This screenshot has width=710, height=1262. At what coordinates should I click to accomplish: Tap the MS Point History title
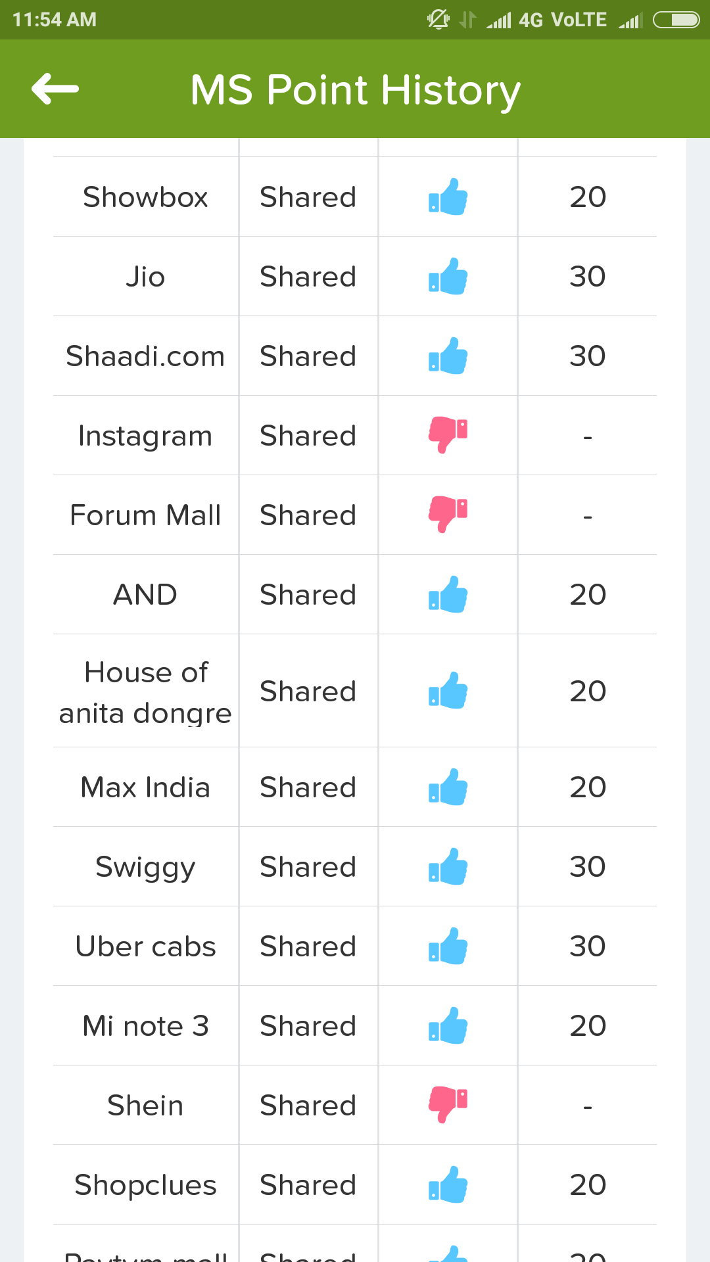355,91
